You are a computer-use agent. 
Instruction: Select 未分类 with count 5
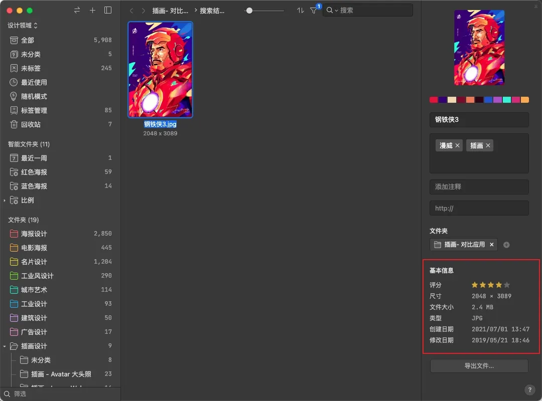[x=60, y=54]
